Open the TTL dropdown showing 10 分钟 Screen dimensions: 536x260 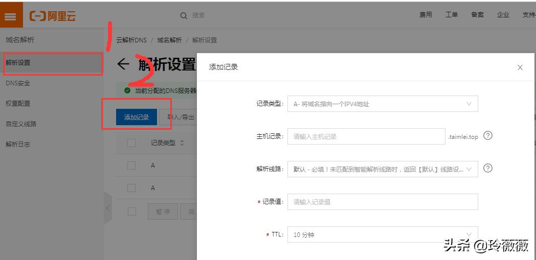[383, 235]
